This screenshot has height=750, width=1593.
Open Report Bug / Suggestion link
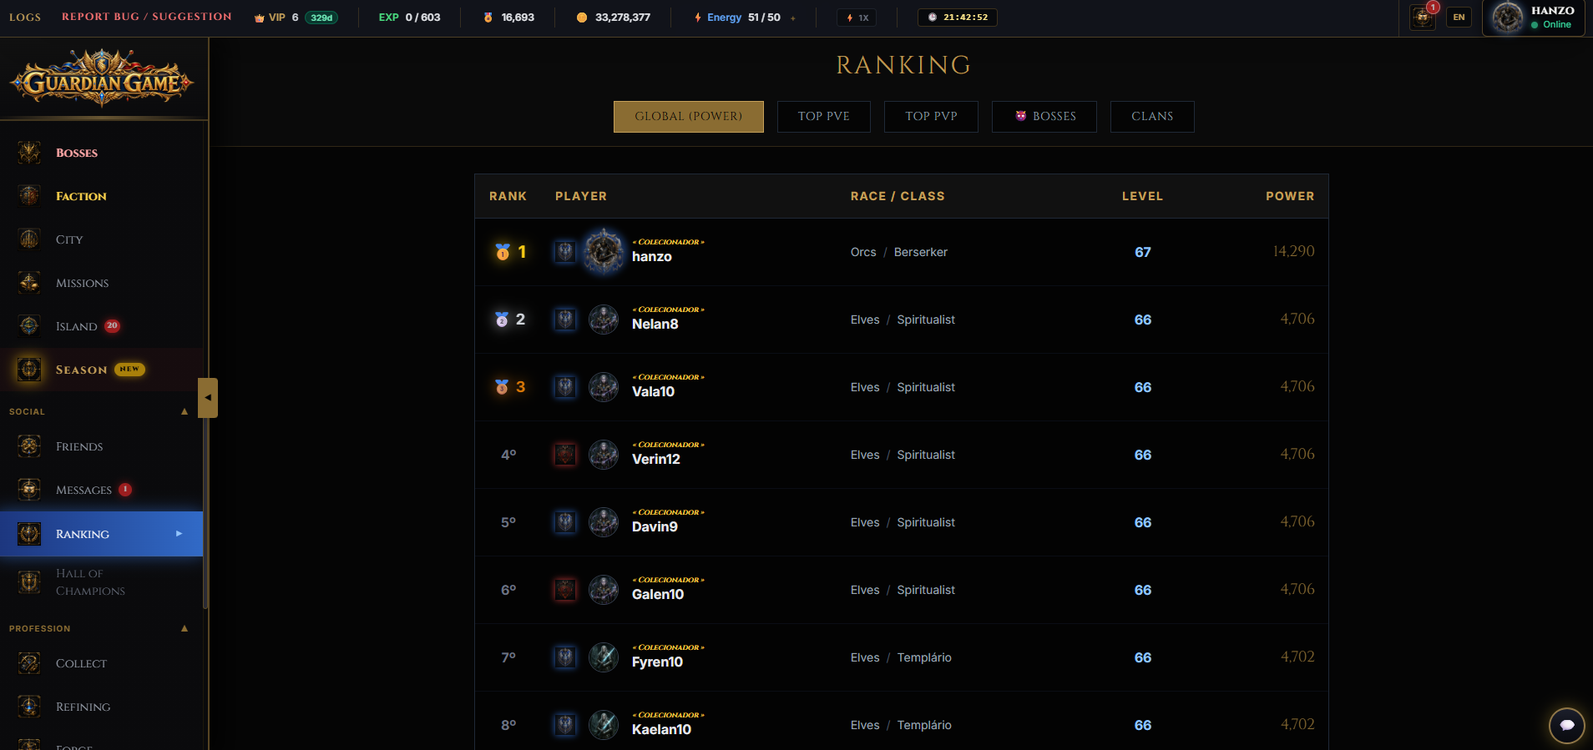pos(146,17)
